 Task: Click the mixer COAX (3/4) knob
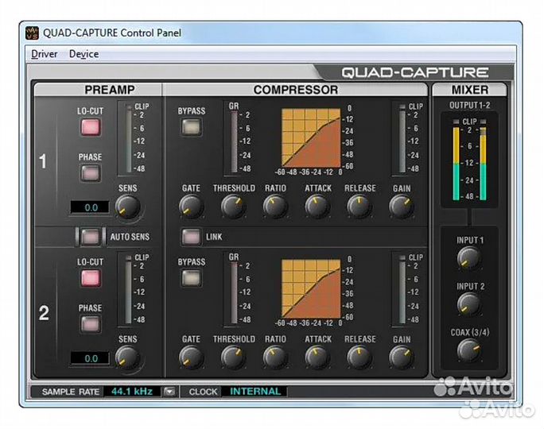(x=469, y=350)
